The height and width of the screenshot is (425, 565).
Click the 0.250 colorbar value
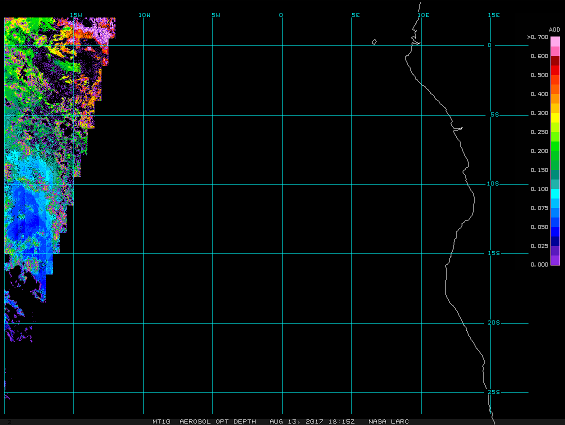539,132
